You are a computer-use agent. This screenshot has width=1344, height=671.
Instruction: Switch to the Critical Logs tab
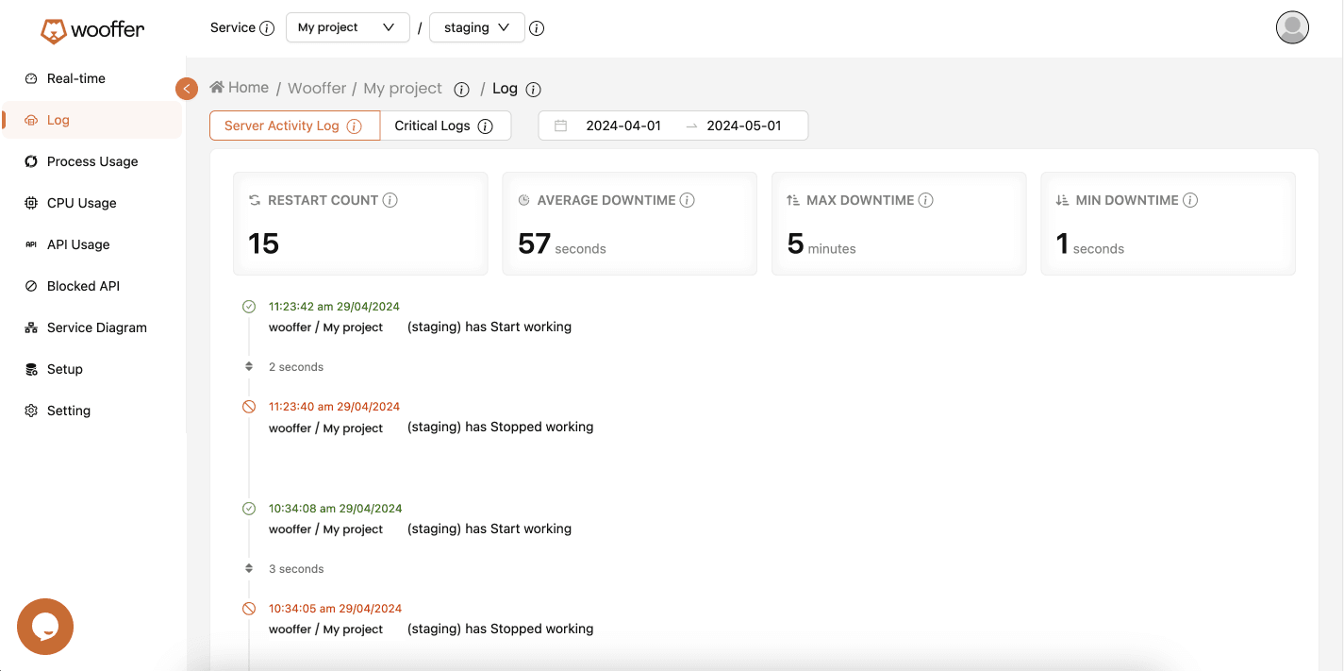click(444, 126)
